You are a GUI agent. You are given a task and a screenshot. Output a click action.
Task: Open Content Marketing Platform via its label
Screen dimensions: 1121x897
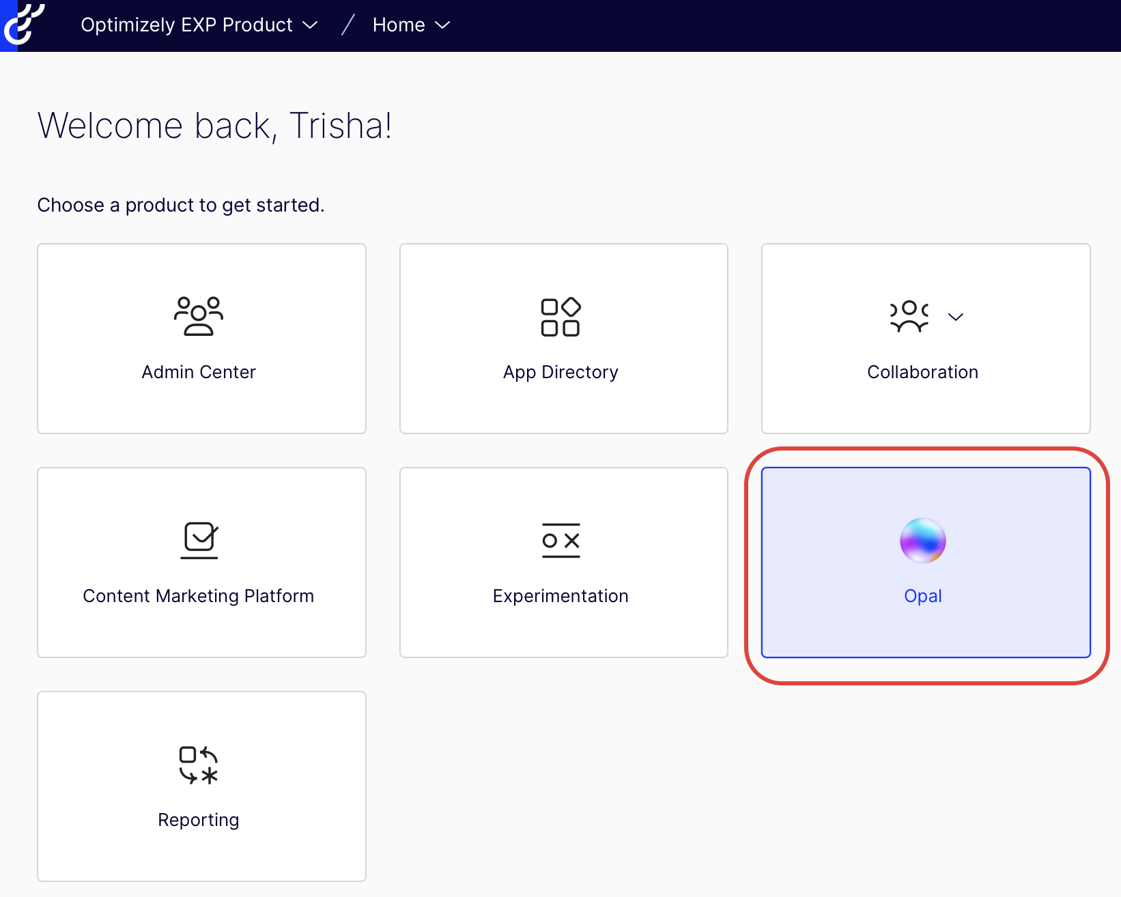click(x=199, y=596)
